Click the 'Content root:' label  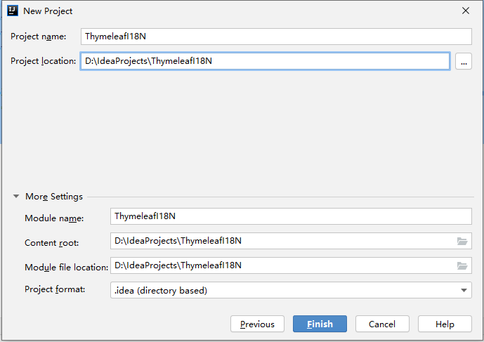click(51, 243)
